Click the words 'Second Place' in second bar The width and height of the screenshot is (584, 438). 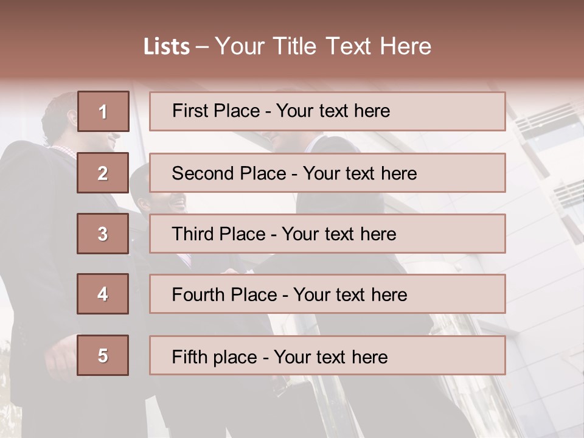click(229, 173)
